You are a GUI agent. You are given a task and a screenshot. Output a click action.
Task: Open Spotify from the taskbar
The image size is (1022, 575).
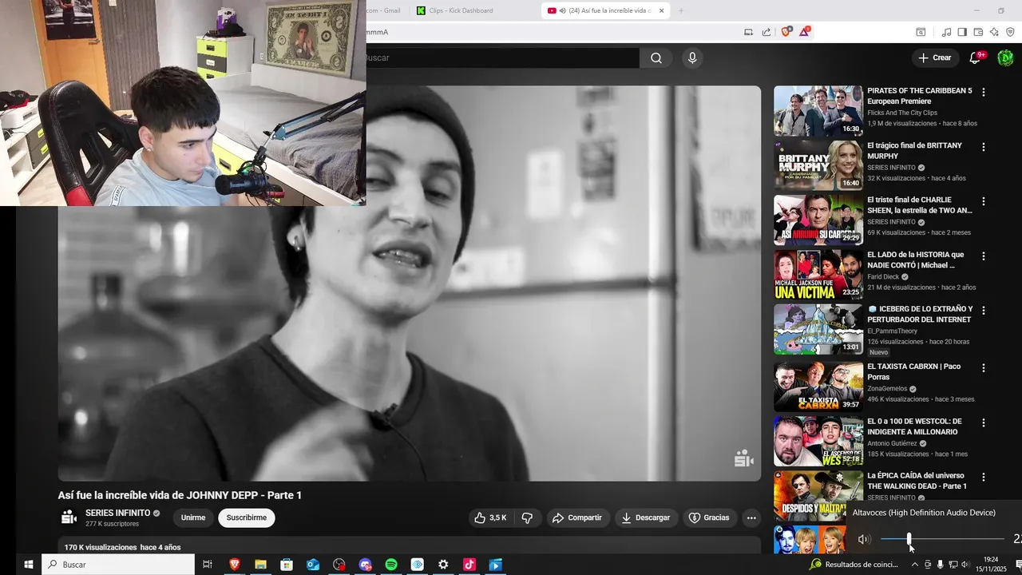[391, 565]
